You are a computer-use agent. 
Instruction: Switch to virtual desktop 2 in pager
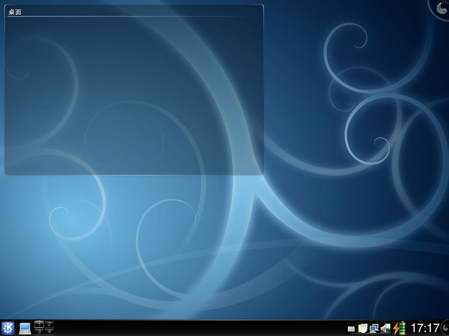(49, 324)
